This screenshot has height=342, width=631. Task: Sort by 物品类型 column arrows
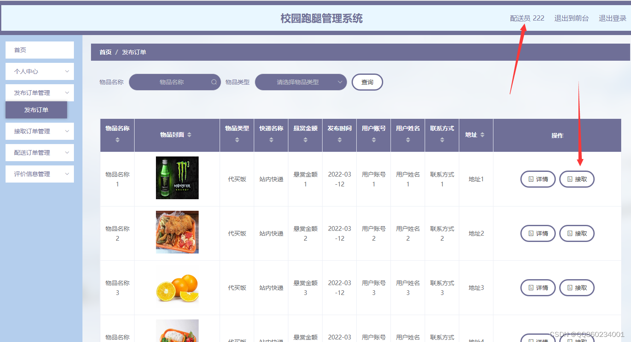(237, 140)
